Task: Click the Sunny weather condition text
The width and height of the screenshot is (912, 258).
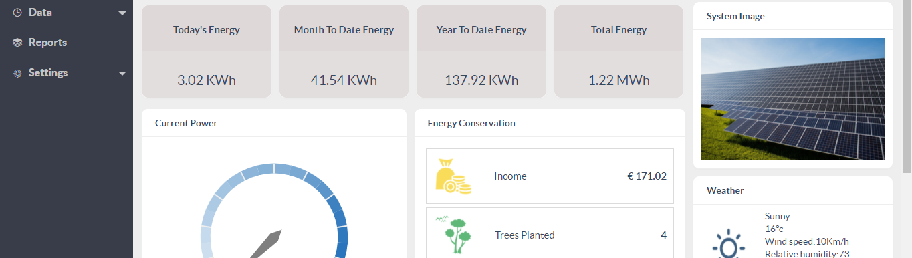Action: tap(777, 216)
